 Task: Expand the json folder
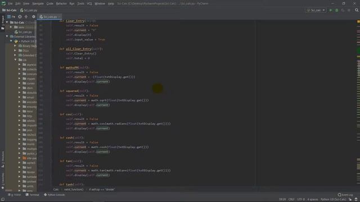(20, 130)
